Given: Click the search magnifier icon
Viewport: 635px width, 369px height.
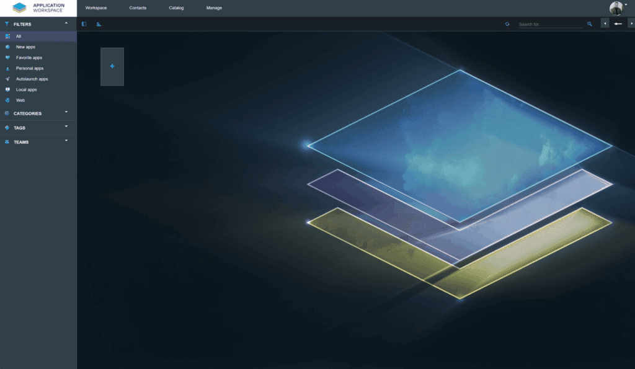Looking at the screenshot, I should point(589,24).
